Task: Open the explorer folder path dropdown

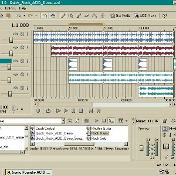Action: [63, 121]
